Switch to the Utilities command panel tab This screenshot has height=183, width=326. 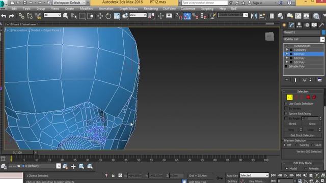[321, 25]
